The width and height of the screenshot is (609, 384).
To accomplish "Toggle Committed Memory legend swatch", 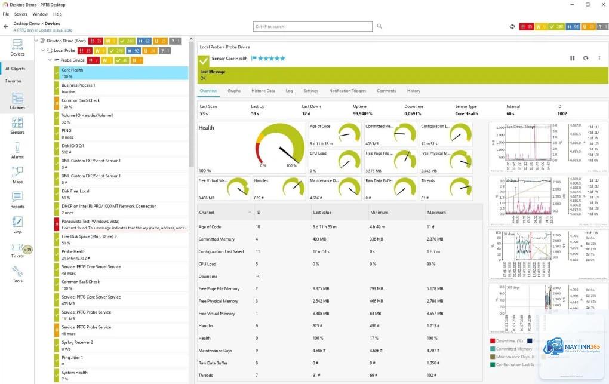I will pos(493,349).
